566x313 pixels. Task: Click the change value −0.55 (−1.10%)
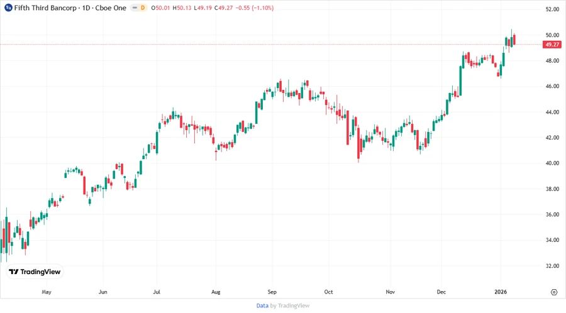255,8
